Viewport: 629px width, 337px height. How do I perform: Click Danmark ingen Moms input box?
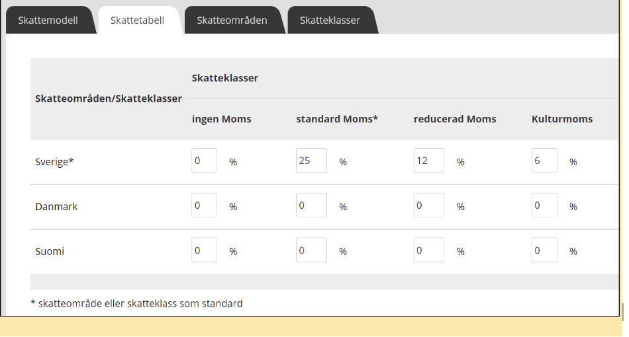(x=204, y=206)
